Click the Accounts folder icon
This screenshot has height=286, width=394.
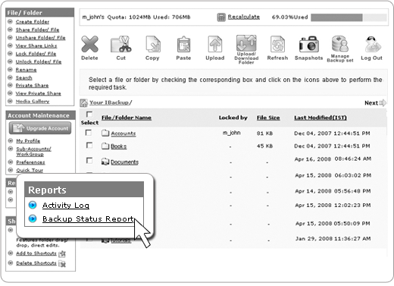tap(105, 133)
